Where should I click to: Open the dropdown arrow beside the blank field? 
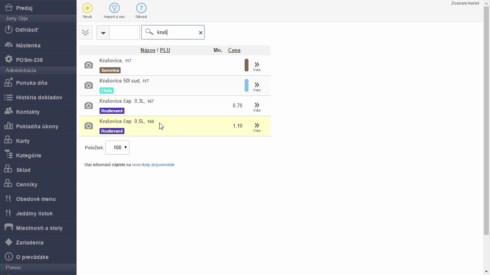[x=103, y=32]
